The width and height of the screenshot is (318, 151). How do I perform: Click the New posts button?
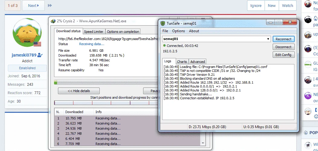(271, 5)
